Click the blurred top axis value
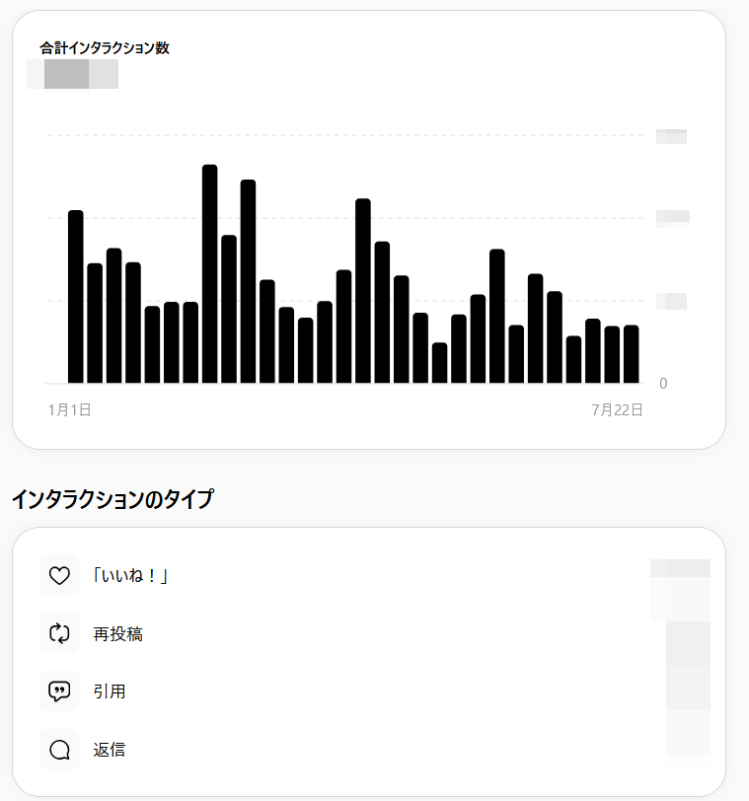The width and height of the screenshot is (749, 801). point(671,136)
